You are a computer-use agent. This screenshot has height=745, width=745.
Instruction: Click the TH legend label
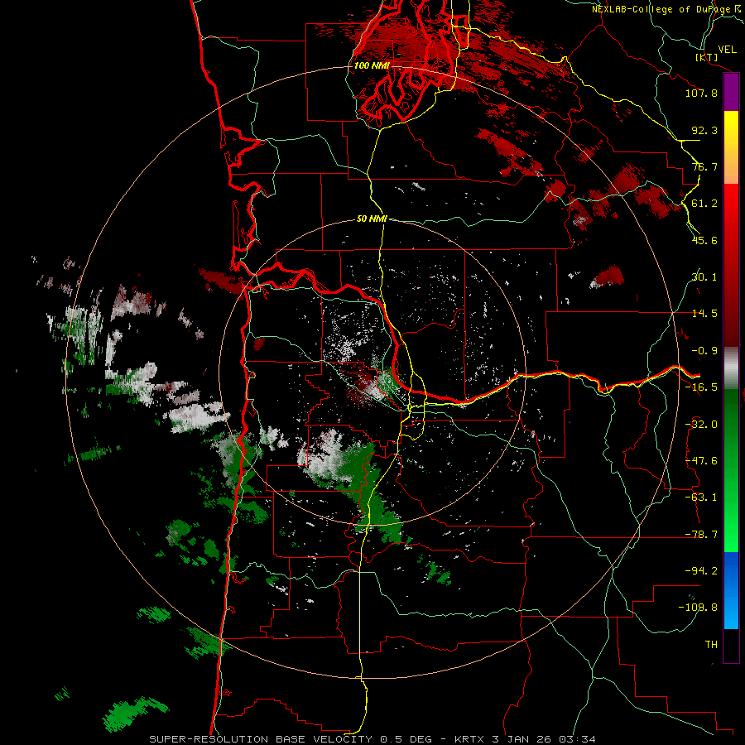[x=711, y=645]
